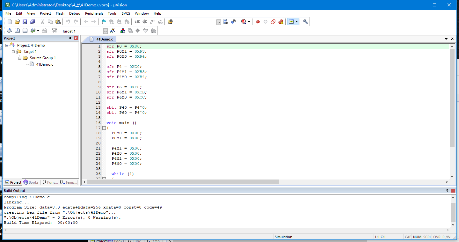Open debug dropdown arrow next to magnifier
The height and width of the screenshot is (242, 459).
249,22
